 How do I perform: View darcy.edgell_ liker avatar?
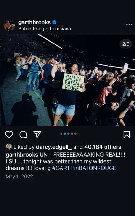tap(9, 147)
